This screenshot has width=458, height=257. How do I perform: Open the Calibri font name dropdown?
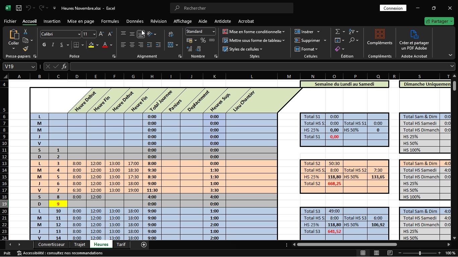click(x=79, y=34)
